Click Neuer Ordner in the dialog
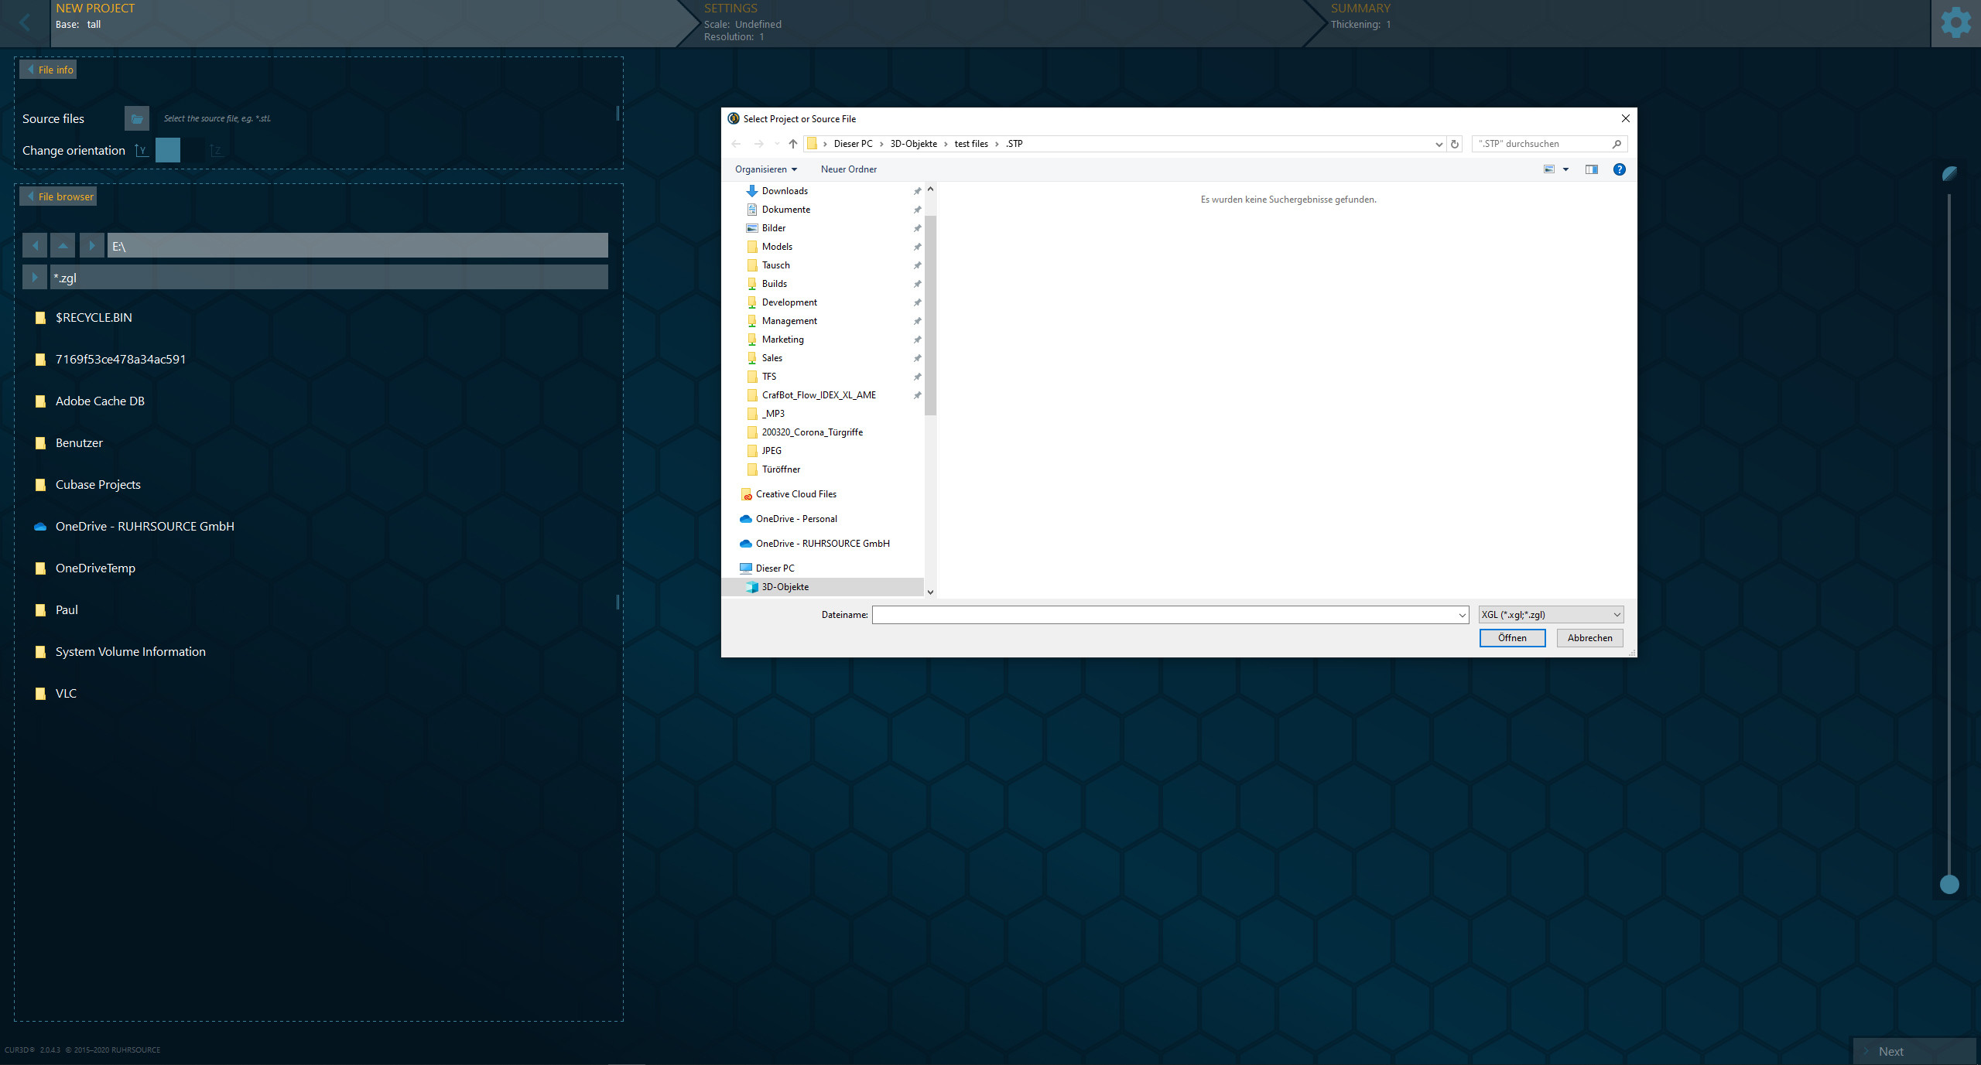This screenshot has height=1065, width=1981. [848, 169]
